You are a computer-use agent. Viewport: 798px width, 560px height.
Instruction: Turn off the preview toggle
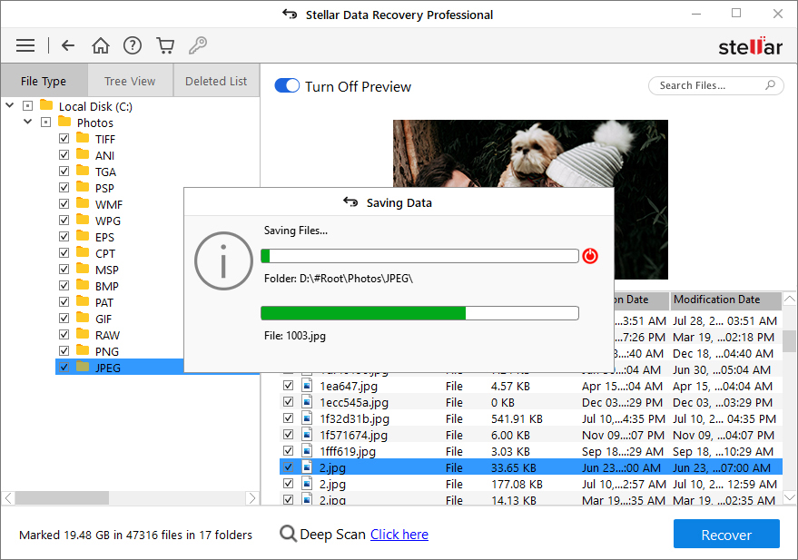287,86
